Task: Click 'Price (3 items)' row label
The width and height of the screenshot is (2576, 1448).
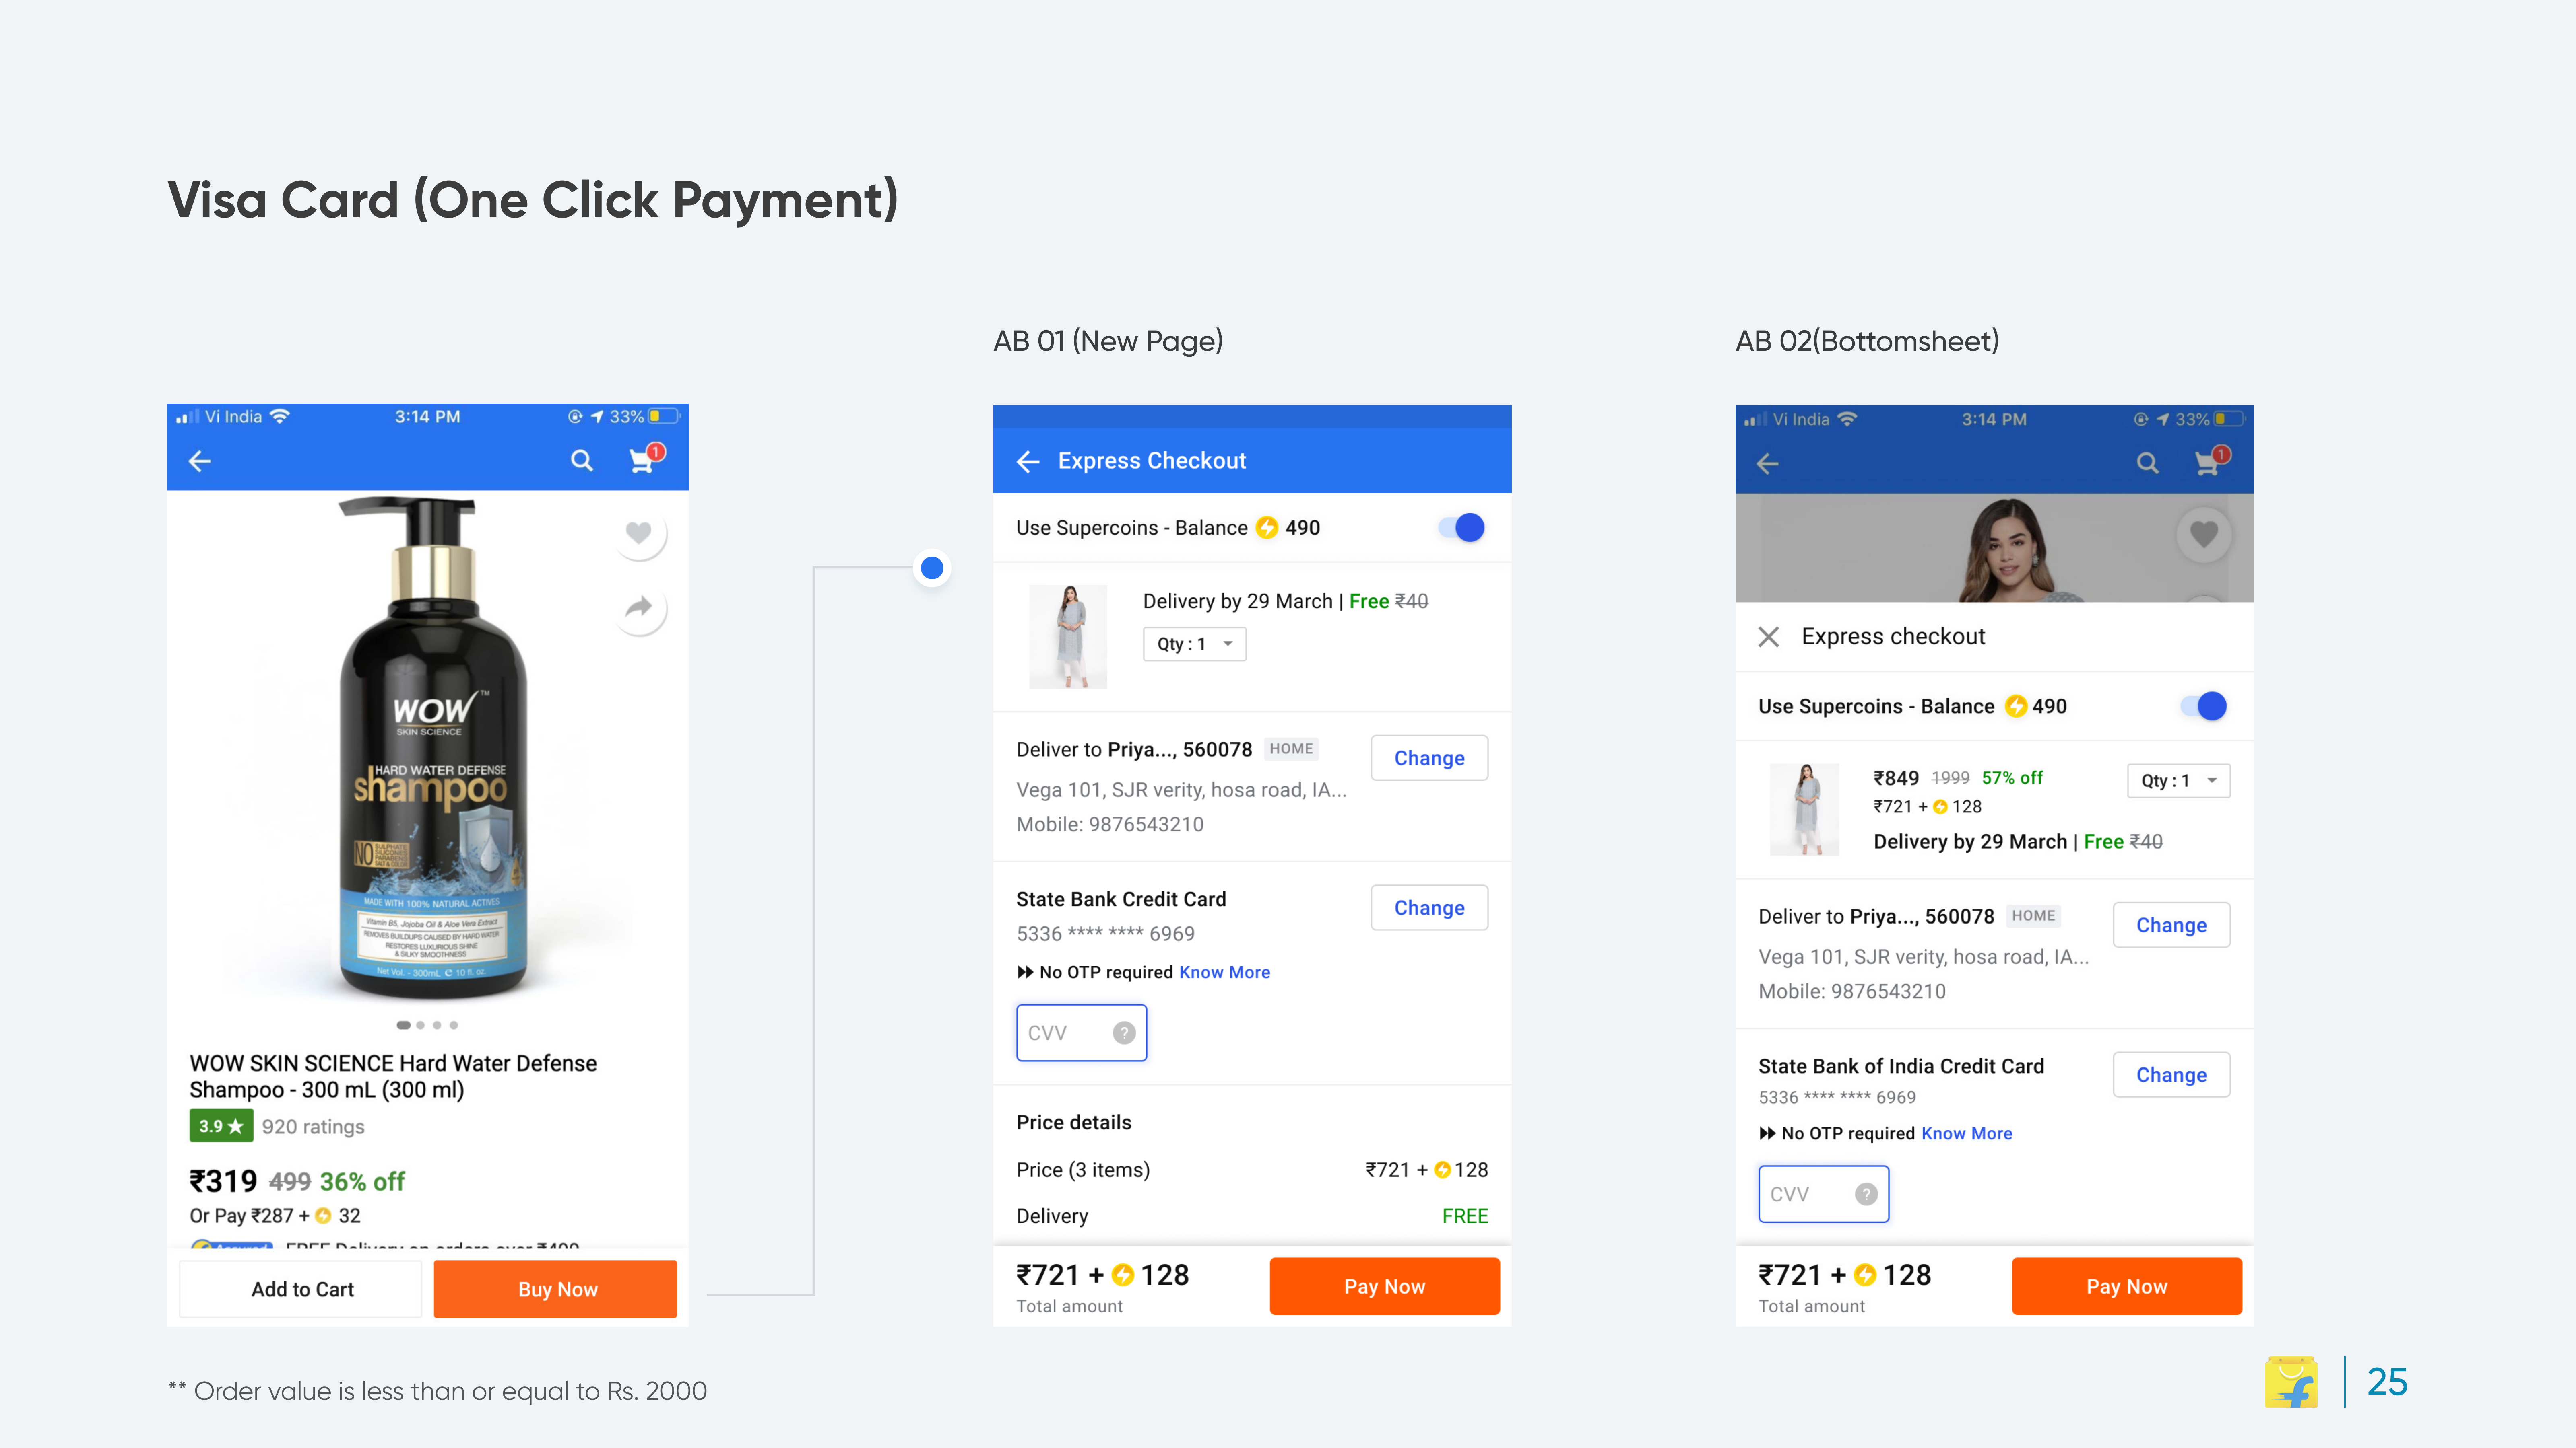Action: click(x=1083, y=1170)
